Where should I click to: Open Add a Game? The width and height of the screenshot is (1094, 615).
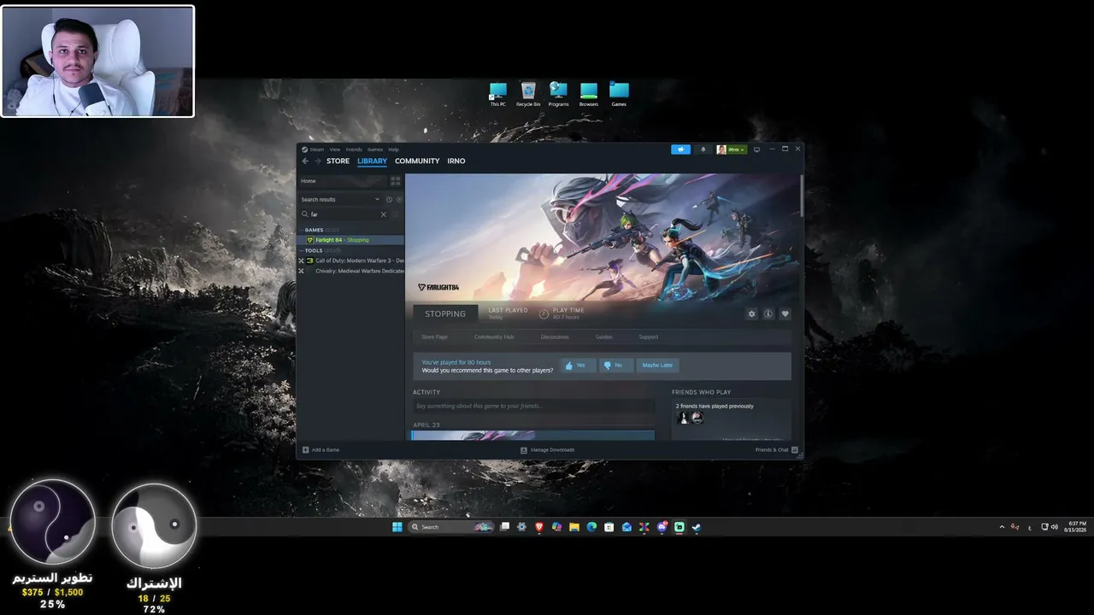(321, 449)
